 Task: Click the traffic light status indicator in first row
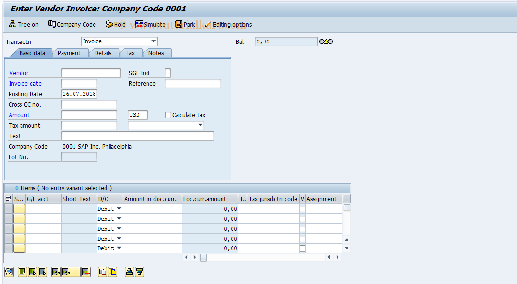tap(19, 208)
